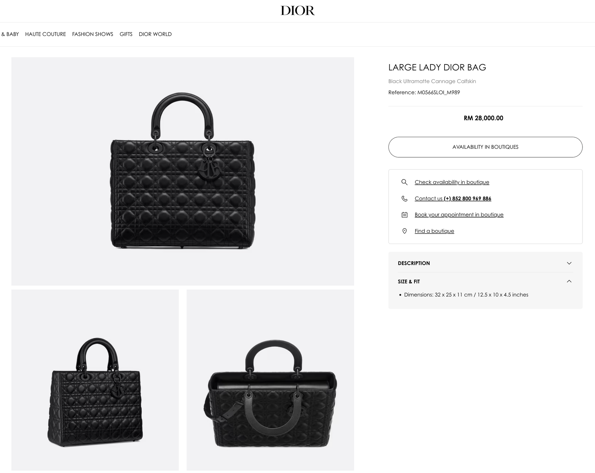
Task: Click the magnifier icon beside Check availability
Action: pyautogui.click(x=404, y=182)
